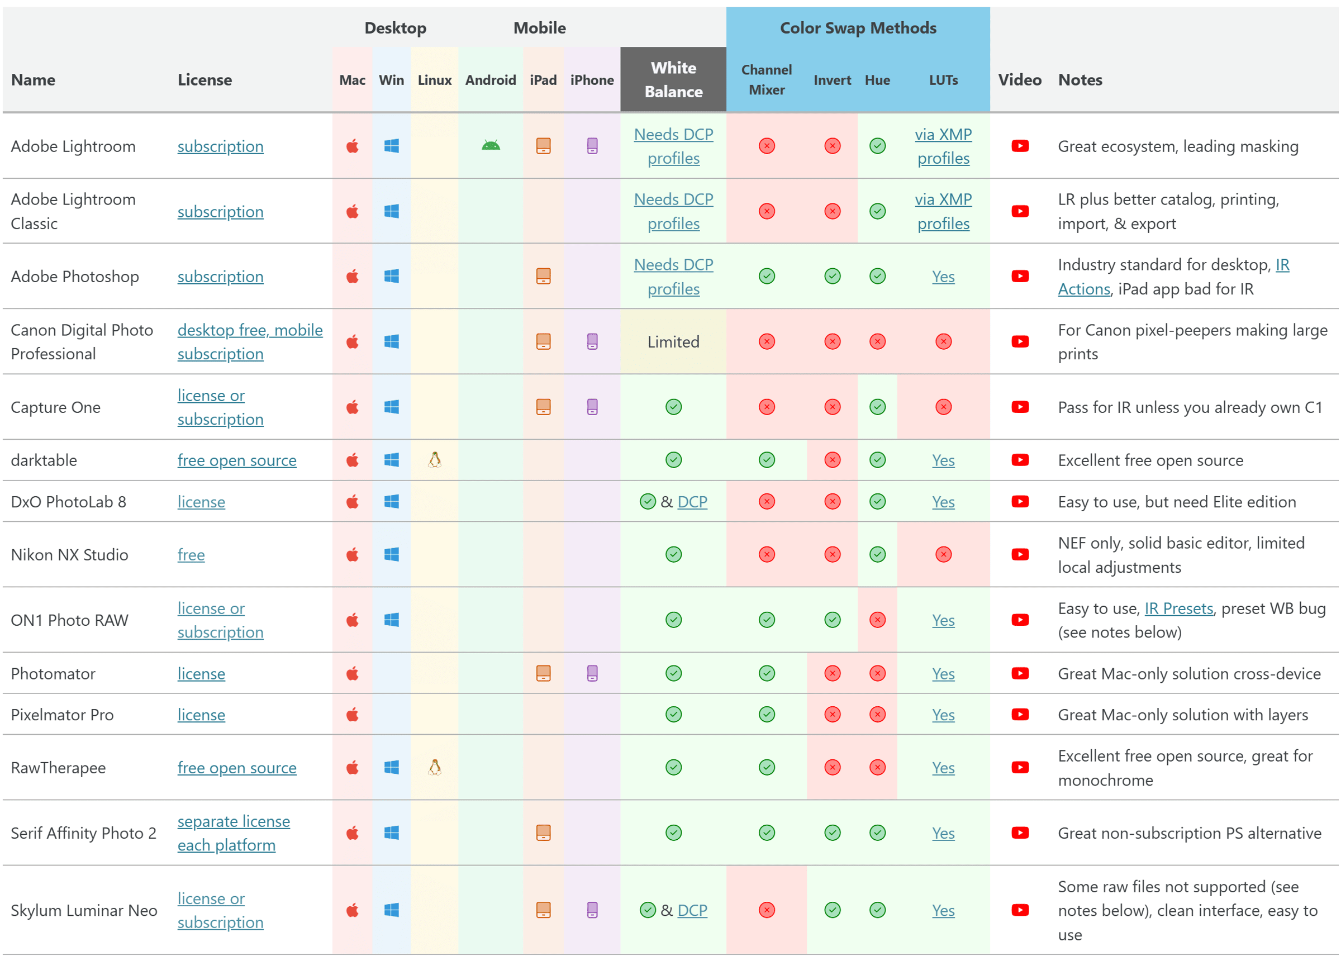Click the Linux penguin icon for darktable
The width and height of the screenshot is (1341, 956).
tap(435, 460)
